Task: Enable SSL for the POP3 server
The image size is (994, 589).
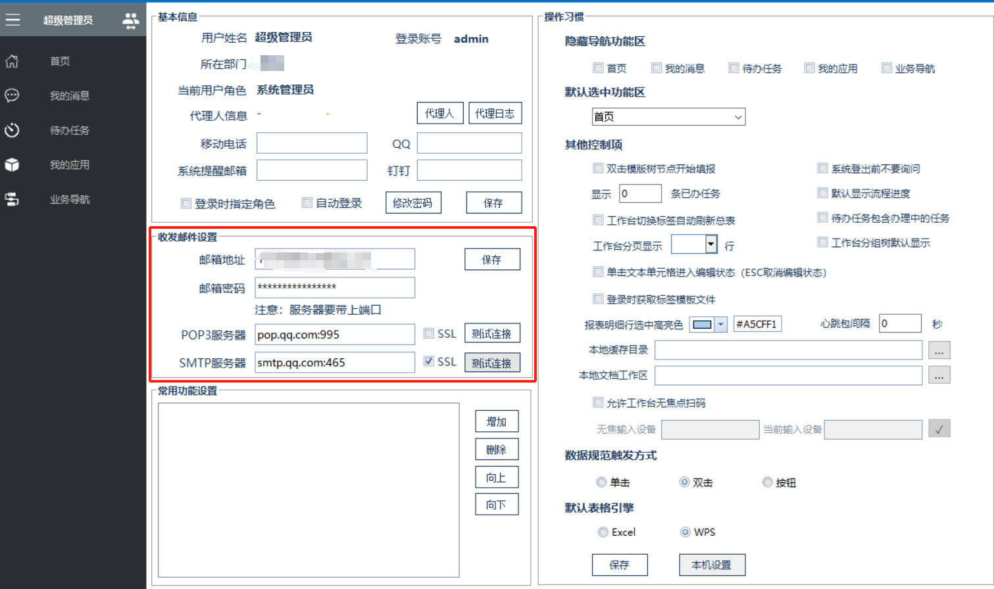Action: tap(429, 333)
